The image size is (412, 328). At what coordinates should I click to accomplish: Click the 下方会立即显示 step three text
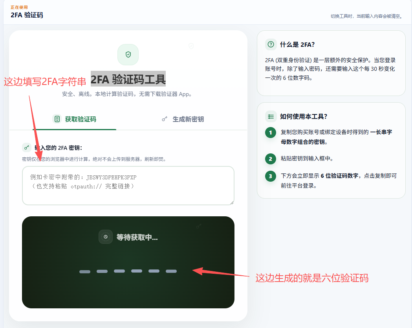tap(339, 181)
